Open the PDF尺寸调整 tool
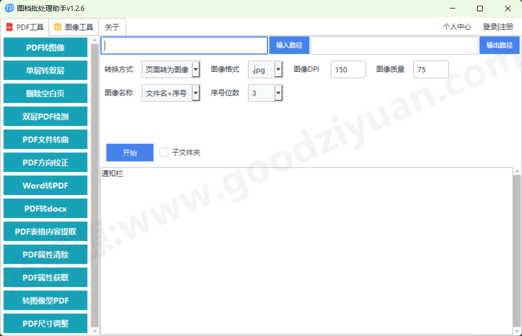 click(45, 323)
